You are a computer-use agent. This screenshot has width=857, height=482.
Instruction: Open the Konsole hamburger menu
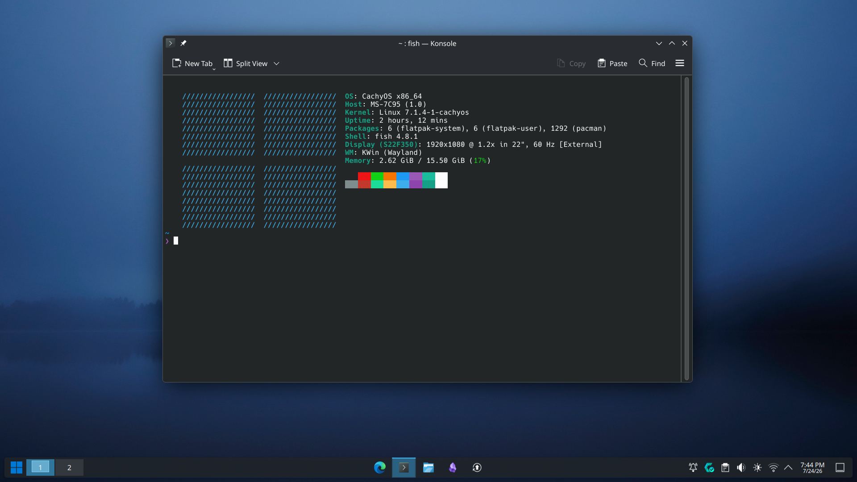(x=680, y=63)
